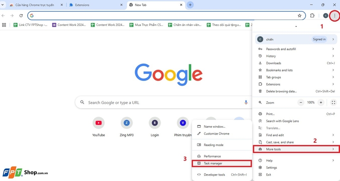Select the New Tab tab

[x=156, y=5]
